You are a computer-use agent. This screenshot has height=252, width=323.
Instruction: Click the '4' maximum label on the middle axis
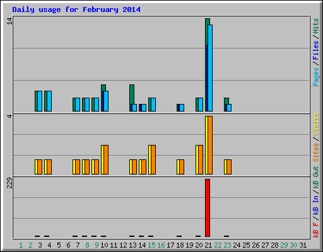[x=9, y=116]
